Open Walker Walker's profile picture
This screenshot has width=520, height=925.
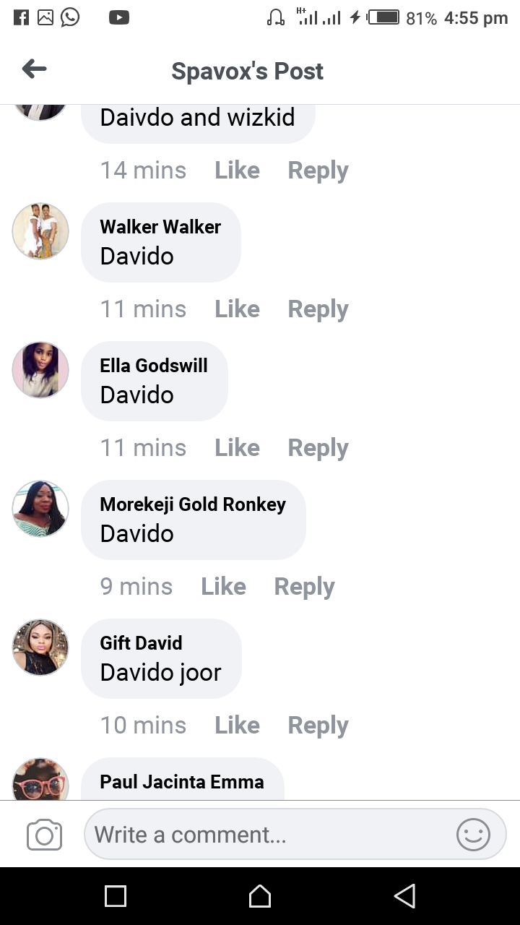40,231
